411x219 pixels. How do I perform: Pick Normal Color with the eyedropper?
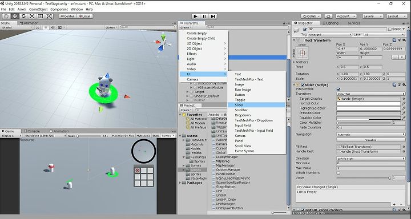tap(404, 103)
